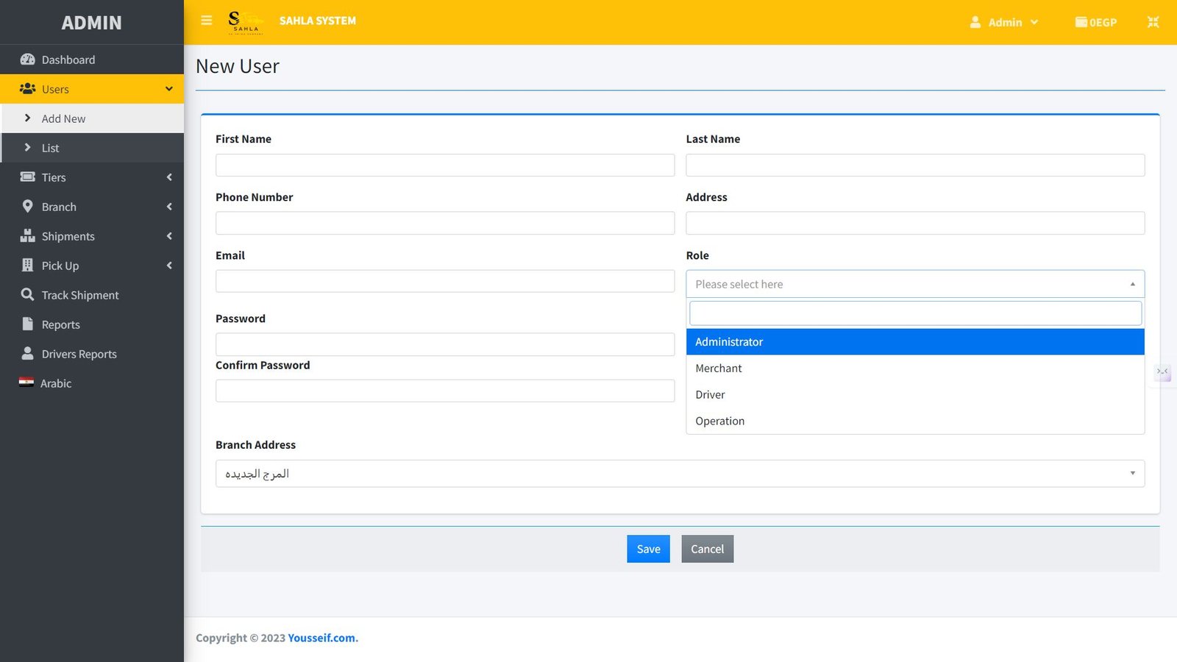Toggle fullscreen with the expand icon
The image size is (1177, 662).
1153,22
